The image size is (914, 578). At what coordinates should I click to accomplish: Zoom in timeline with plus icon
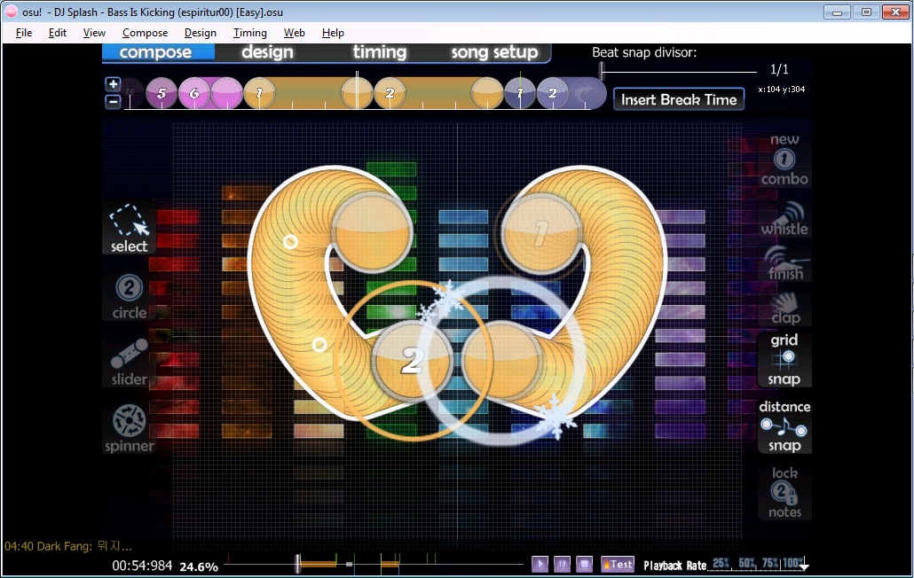click(x=113, y=84)
